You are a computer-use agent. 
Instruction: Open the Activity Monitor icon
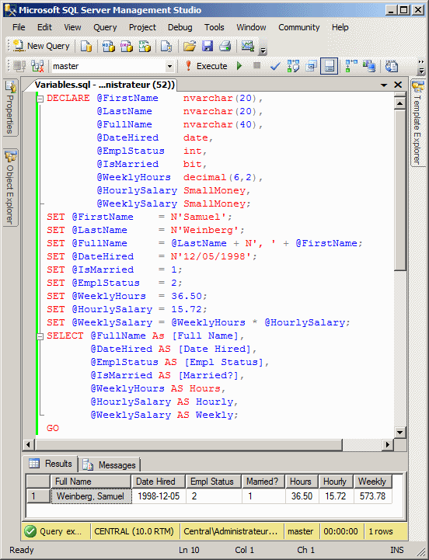click(x=247, y=46)
